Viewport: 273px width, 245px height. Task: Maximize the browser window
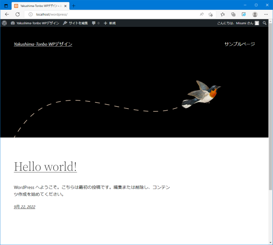coord(256,5)
